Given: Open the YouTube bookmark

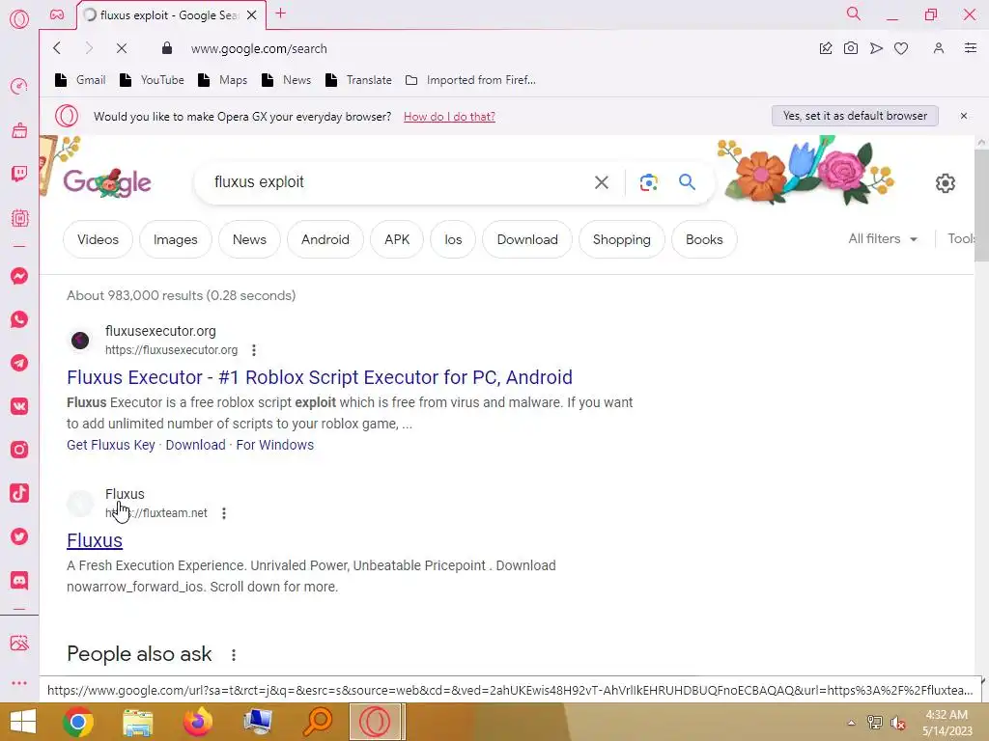Looking at the screenshot, I should [x=152, y=80].
